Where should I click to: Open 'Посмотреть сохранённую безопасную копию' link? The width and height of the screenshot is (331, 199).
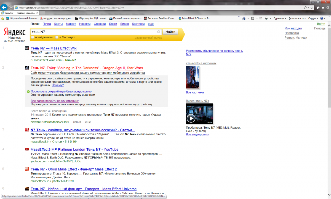[x=61, y=91]
